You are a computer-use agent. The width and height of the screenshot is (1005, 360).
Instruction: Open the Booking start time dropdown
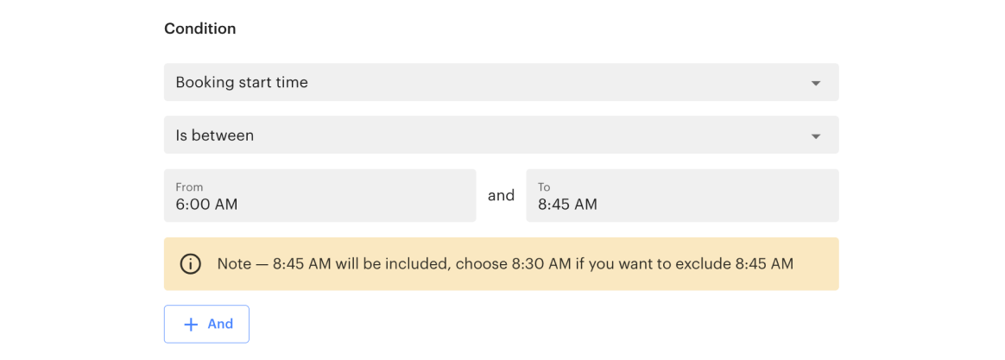pyautogui.click(x=501, y=83)
